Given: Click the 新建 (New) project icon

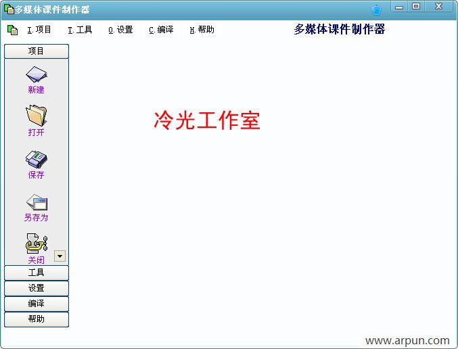Looking at the screenshot, I should click(37, 75).
